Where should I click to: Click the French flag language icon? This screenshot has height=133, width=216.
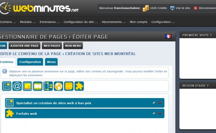tap(168, 36)
